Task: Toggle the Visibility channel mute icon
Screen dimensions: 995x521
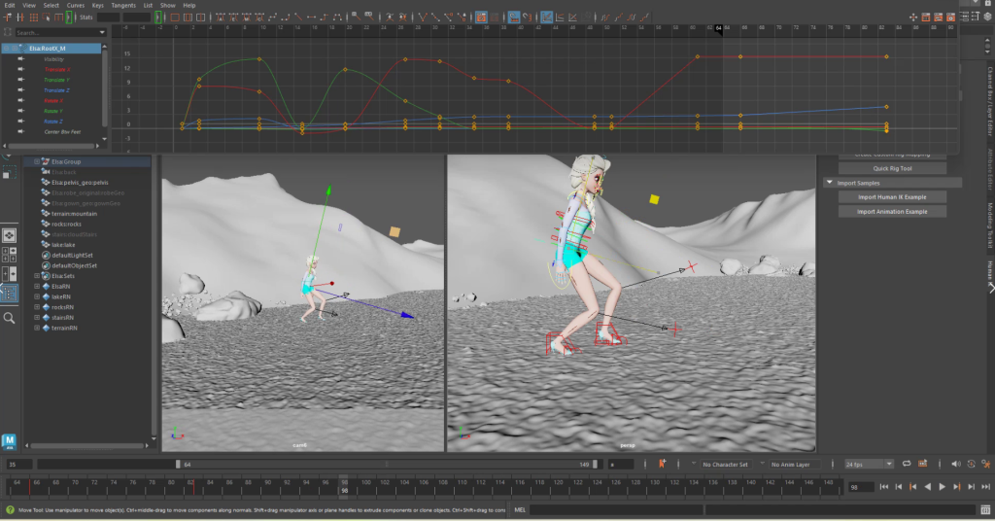Action: (21, 59)
